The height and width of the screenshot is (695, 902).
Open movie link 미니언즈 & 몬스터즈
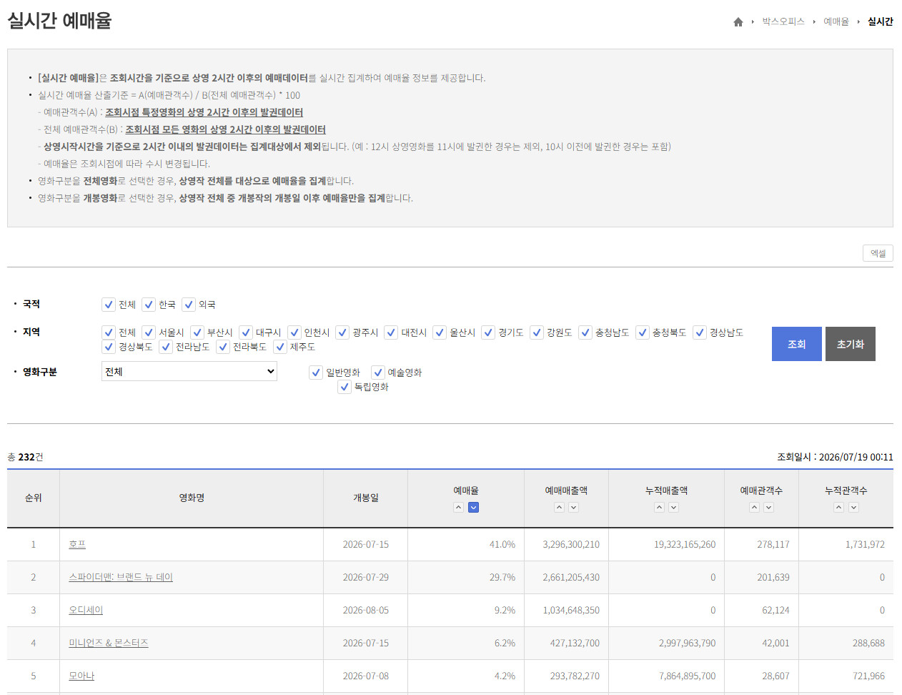[109, 644]
